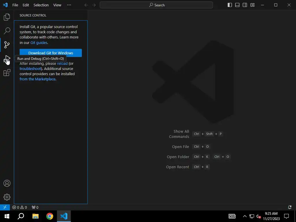Open the Windows Start menu
This screenshot has height=222, width=296.
pos(7,216)
